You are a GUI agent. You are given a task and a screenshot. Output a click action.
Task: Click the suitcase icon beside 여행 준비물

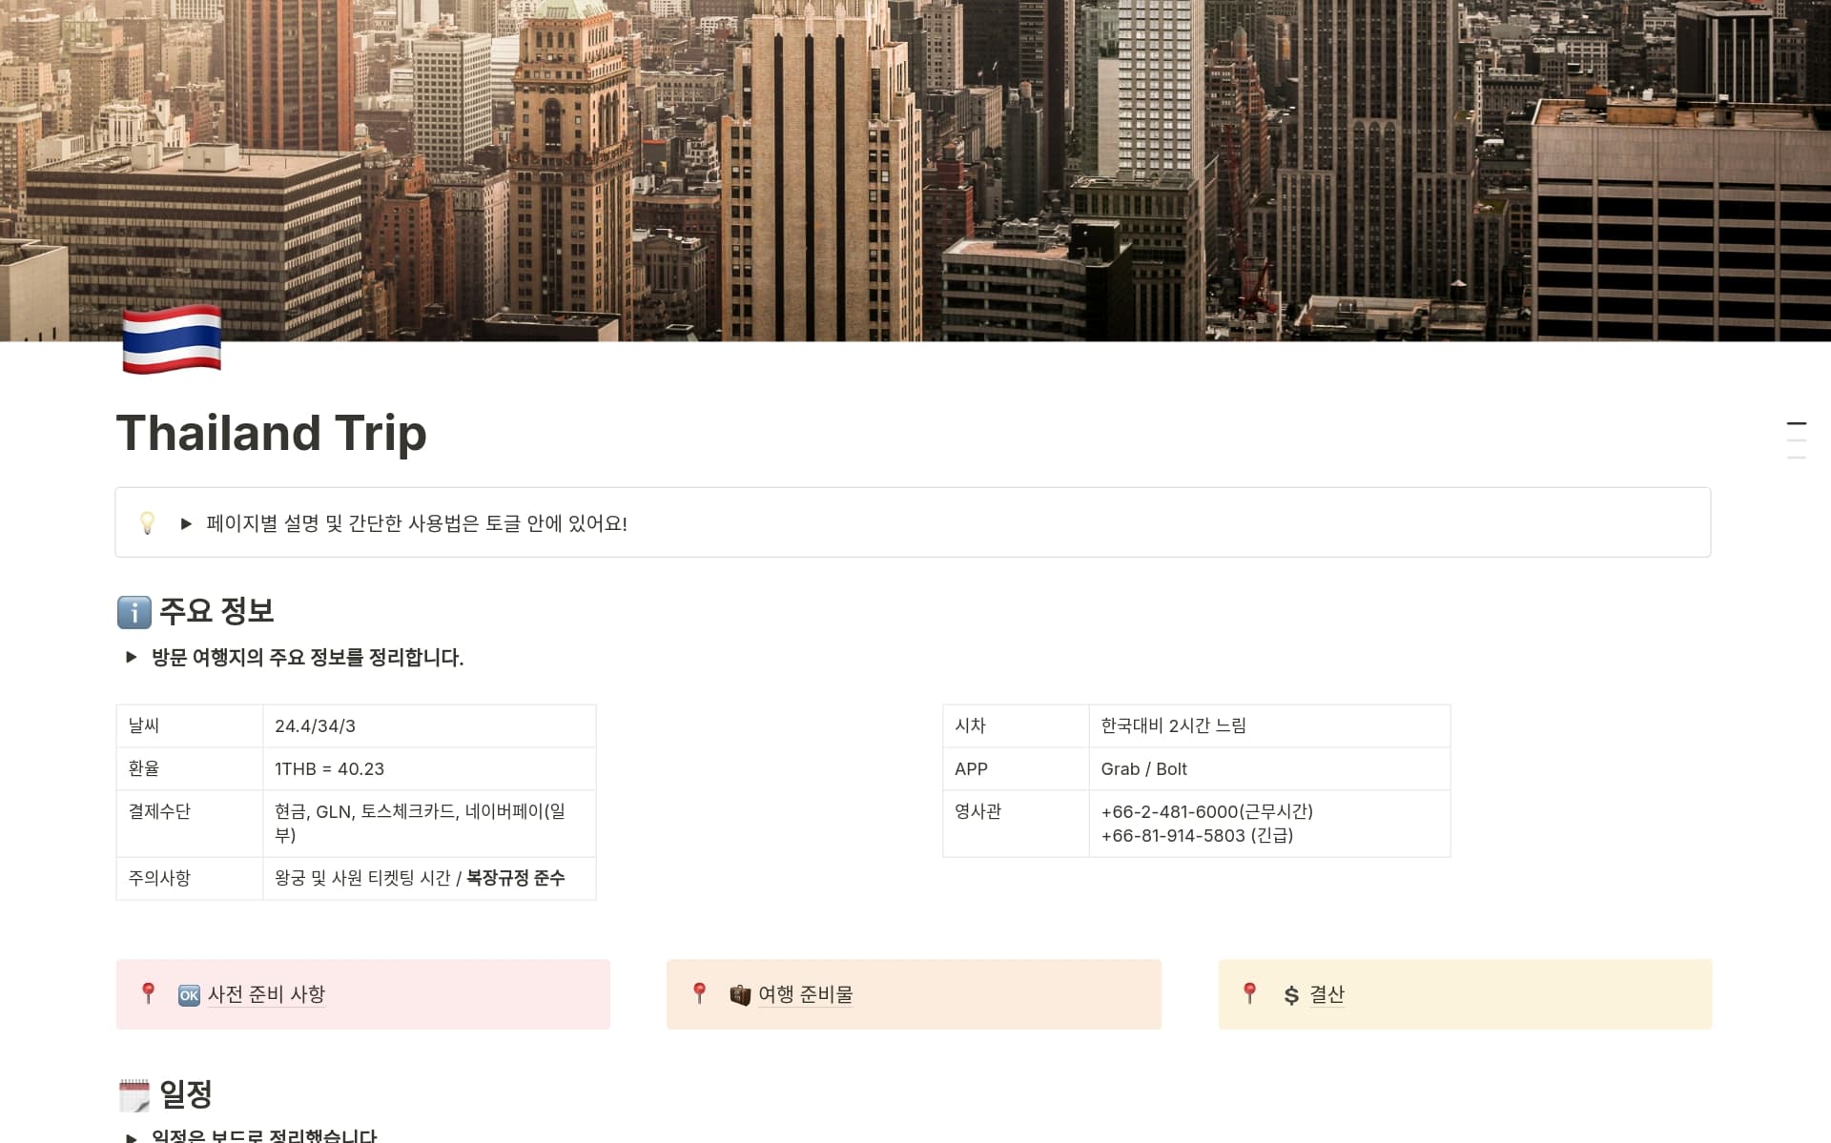(740, 995)
